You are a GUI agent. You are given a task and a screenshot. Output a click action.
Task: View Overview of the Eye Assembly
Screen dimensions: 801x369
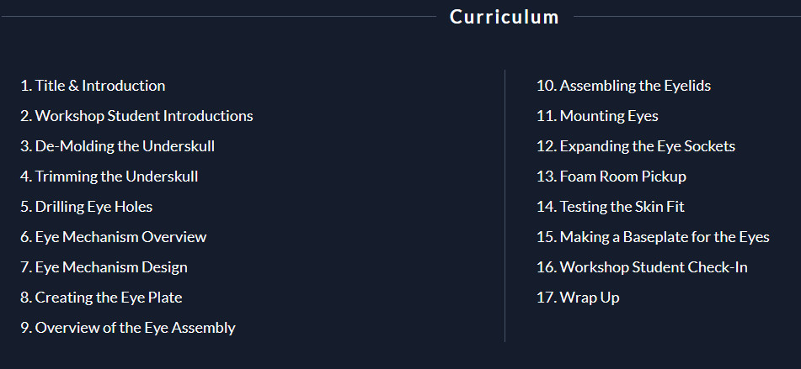pos(128,328)
